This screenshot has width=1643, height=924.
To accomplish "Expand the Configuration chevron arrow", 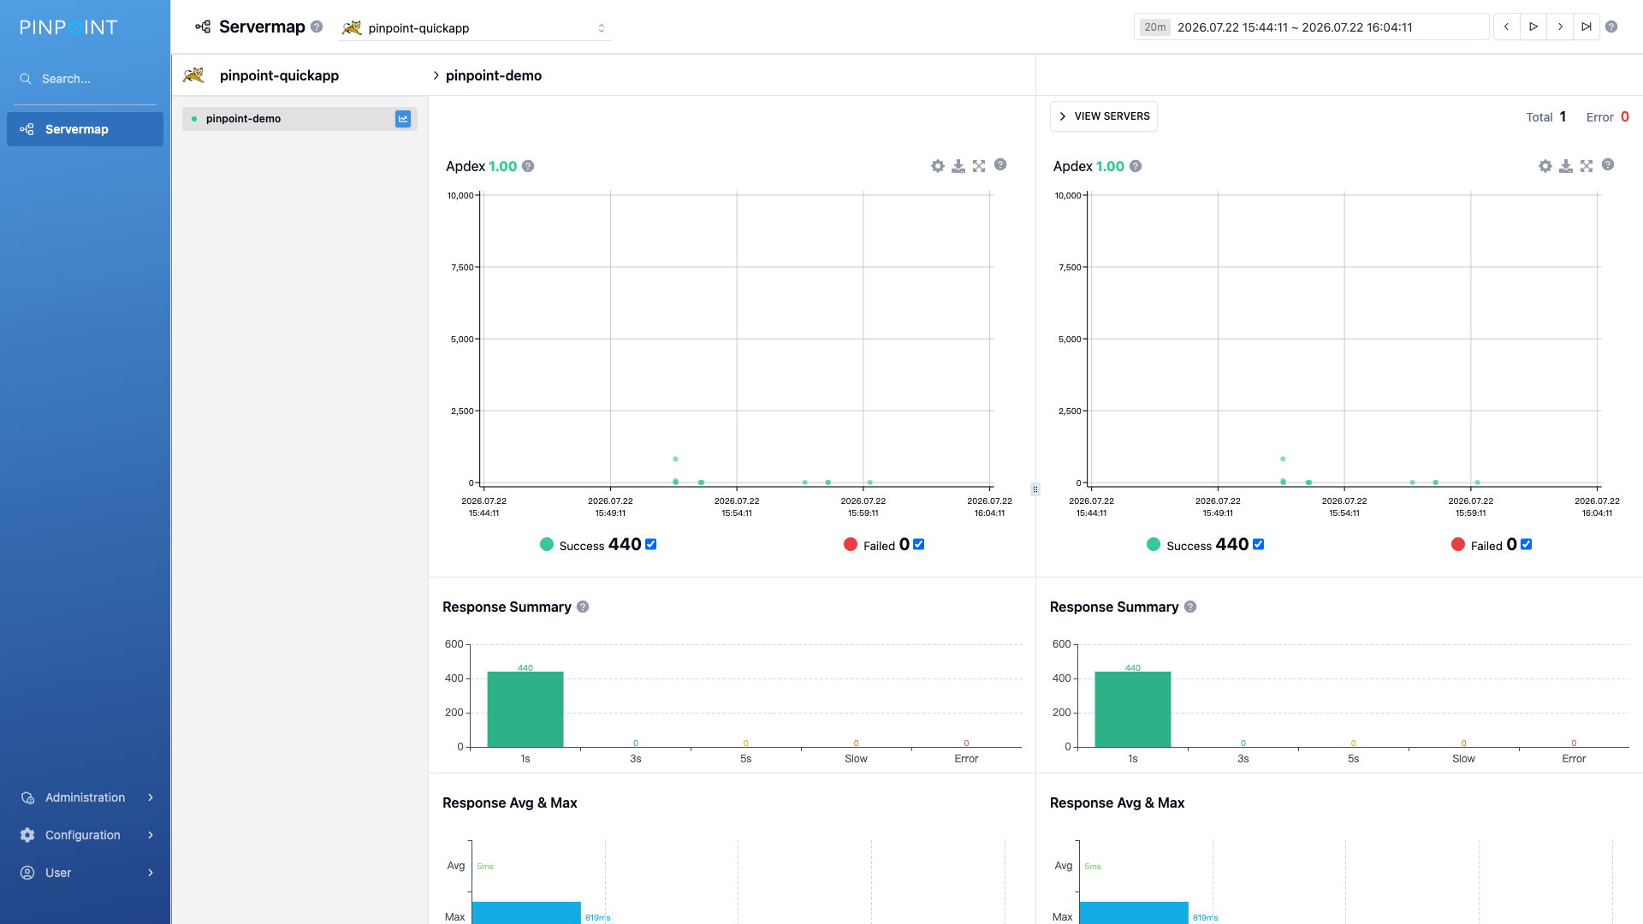I will click(151, 835).
